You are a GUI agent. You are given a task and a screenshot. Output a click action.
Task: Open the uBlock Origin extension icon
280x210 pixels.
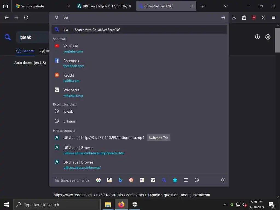point(253,17)
